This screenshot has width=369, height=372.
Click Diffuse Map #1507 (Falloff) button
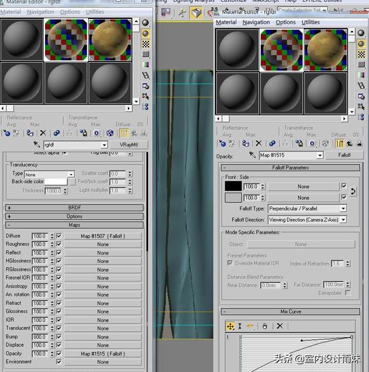pos(102,236)
